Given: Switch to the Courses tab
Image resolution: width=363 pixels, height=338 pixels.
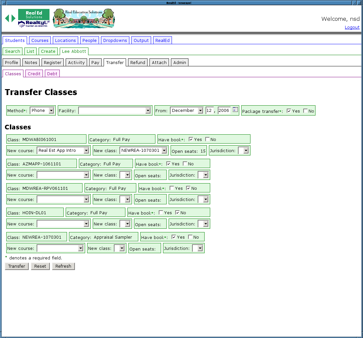Looking at the screenshot, I should point(40,40).
